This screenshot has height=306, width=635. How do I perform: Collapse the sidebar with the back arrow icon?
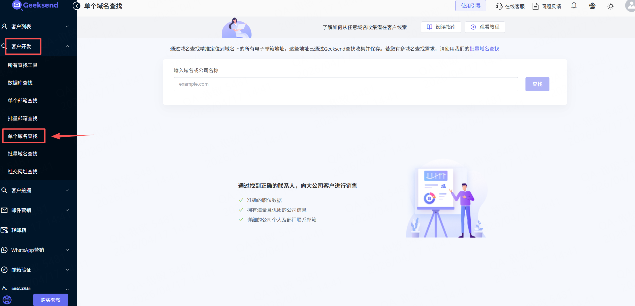(x=77, y=6)
